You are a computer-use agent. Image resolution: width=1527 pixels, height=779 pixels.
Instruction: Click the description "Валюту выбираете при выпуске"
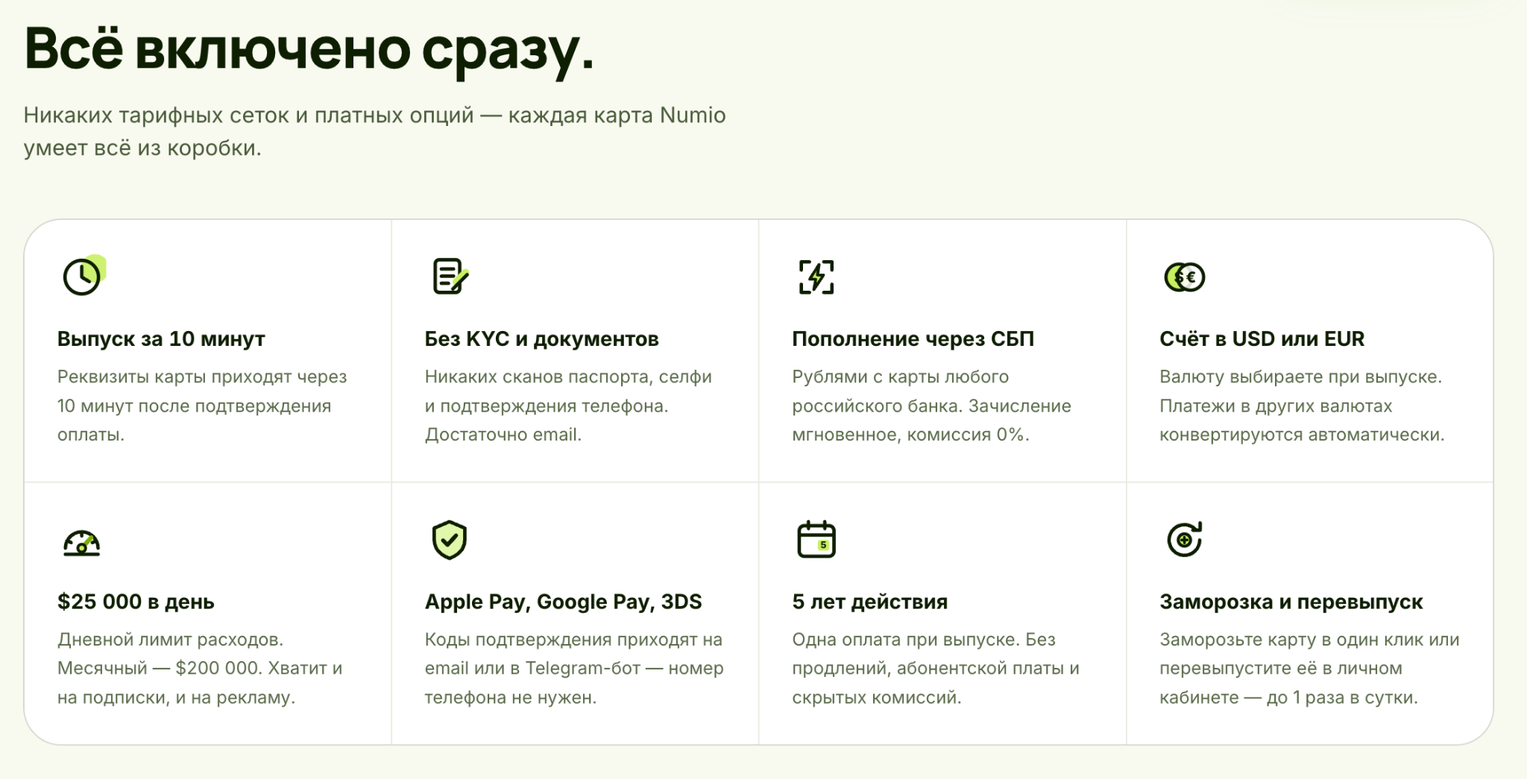(x=1302, y=406)
